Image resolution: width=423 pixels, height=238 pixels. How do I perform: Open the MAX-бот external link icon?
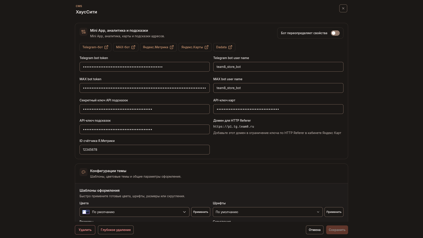click(x=133, y=47)
